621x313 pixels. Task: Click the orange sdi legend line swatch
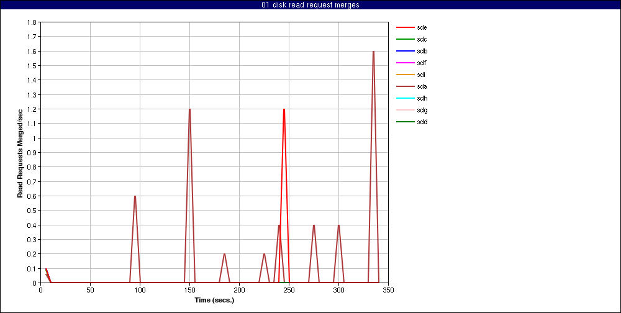coord(405,75)
